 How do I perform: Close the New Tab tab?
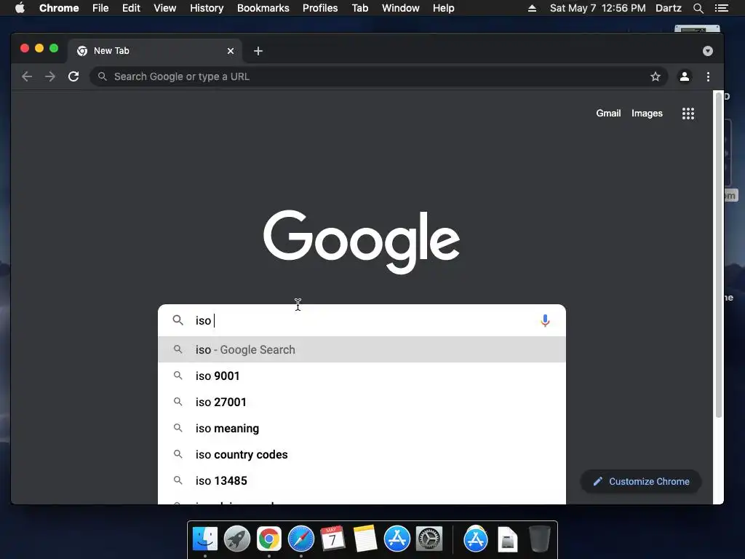tap(231, 51)
